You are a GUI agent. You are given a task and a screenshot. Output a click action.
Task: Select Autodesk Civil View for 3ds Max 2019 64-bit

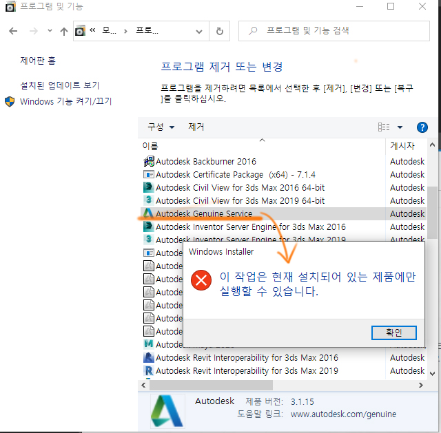pyautogui.click(x=240, y=200)
